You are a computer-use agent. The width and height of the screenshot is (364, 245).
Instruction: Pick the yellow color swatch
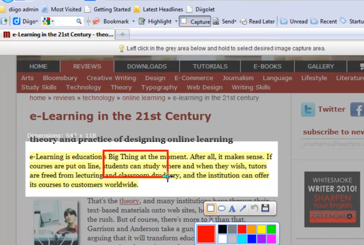262,229
